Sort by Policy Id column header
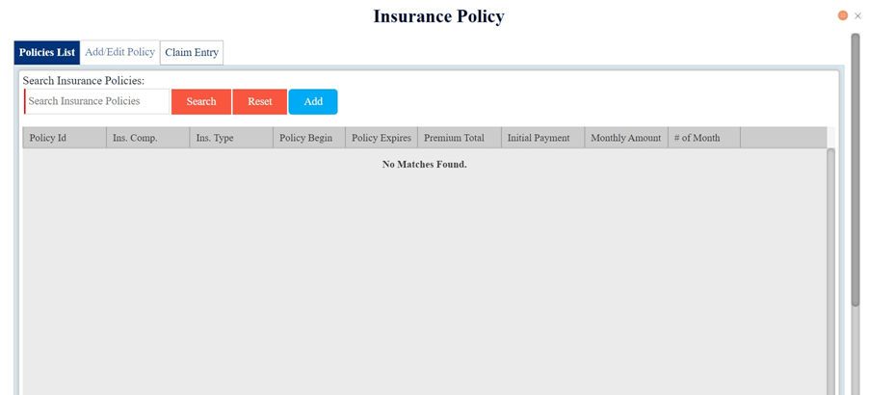The image size is (869, 395). click(64, 138)
